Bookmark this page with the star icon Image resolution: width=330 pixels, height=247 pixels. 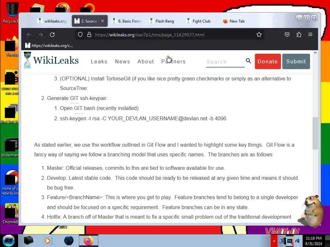click(259, 34)
